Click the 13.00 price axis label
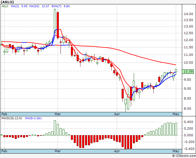This screenshot has width=196, height=158. click(189, 27)
